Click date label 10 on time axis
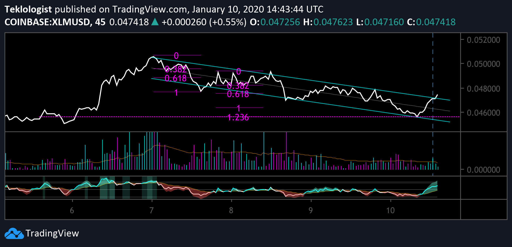Viewport: 512px width, 247px height. pyautogui.click(x=390, y=210)
